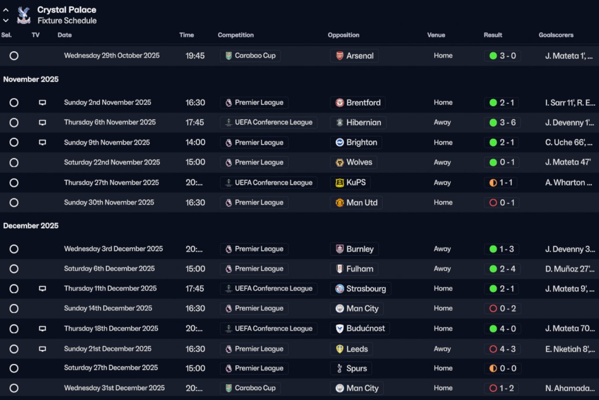599x400 pixels.
Task: Click the date Sunday 14th December 2025
Action: click(x=108, y=309)
